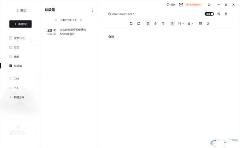Click the delete trash icon above toolbar
This screenshot has width=240, height=148.
[x=226, y=14]
